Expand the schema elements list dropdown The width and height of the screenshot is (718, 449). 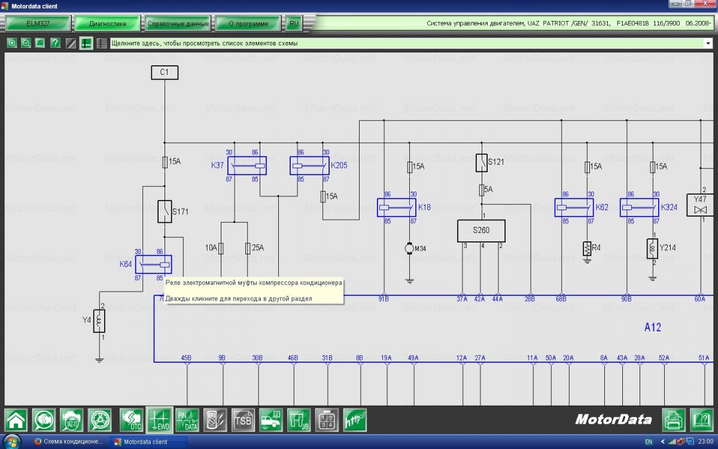[708, 43]
